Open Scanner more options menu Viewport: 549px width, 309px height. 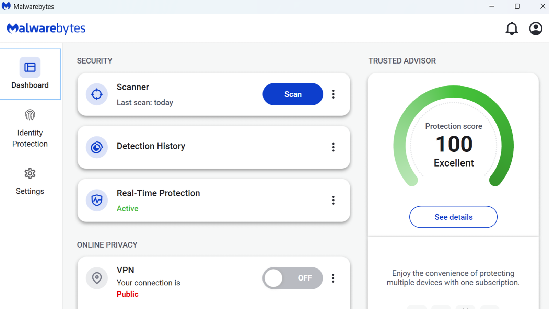click(333, 94)
